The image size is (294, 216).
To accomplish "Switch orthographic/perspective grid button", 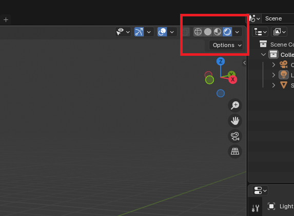I will tap(235, 152).
